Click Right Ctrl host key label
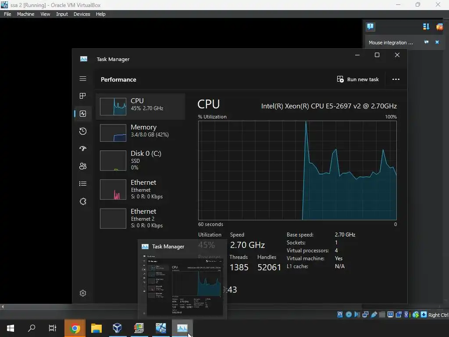The width and height of the screenshot is (449, 337). 438,315
